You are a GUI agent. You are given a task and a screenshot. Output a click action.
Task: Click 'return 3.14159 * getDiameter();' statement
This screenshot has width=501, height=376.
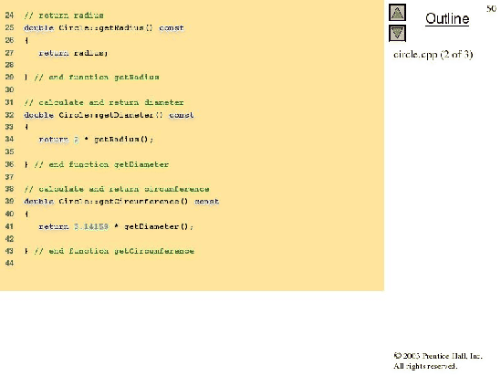pyautogui.click(x=116, y=226)
